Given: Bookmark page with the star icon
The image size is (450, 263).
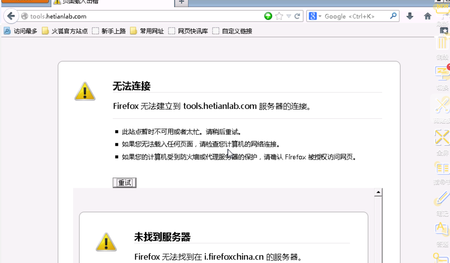Looking at the screenshot, I should pyautogui.click(x=279, y=16).
